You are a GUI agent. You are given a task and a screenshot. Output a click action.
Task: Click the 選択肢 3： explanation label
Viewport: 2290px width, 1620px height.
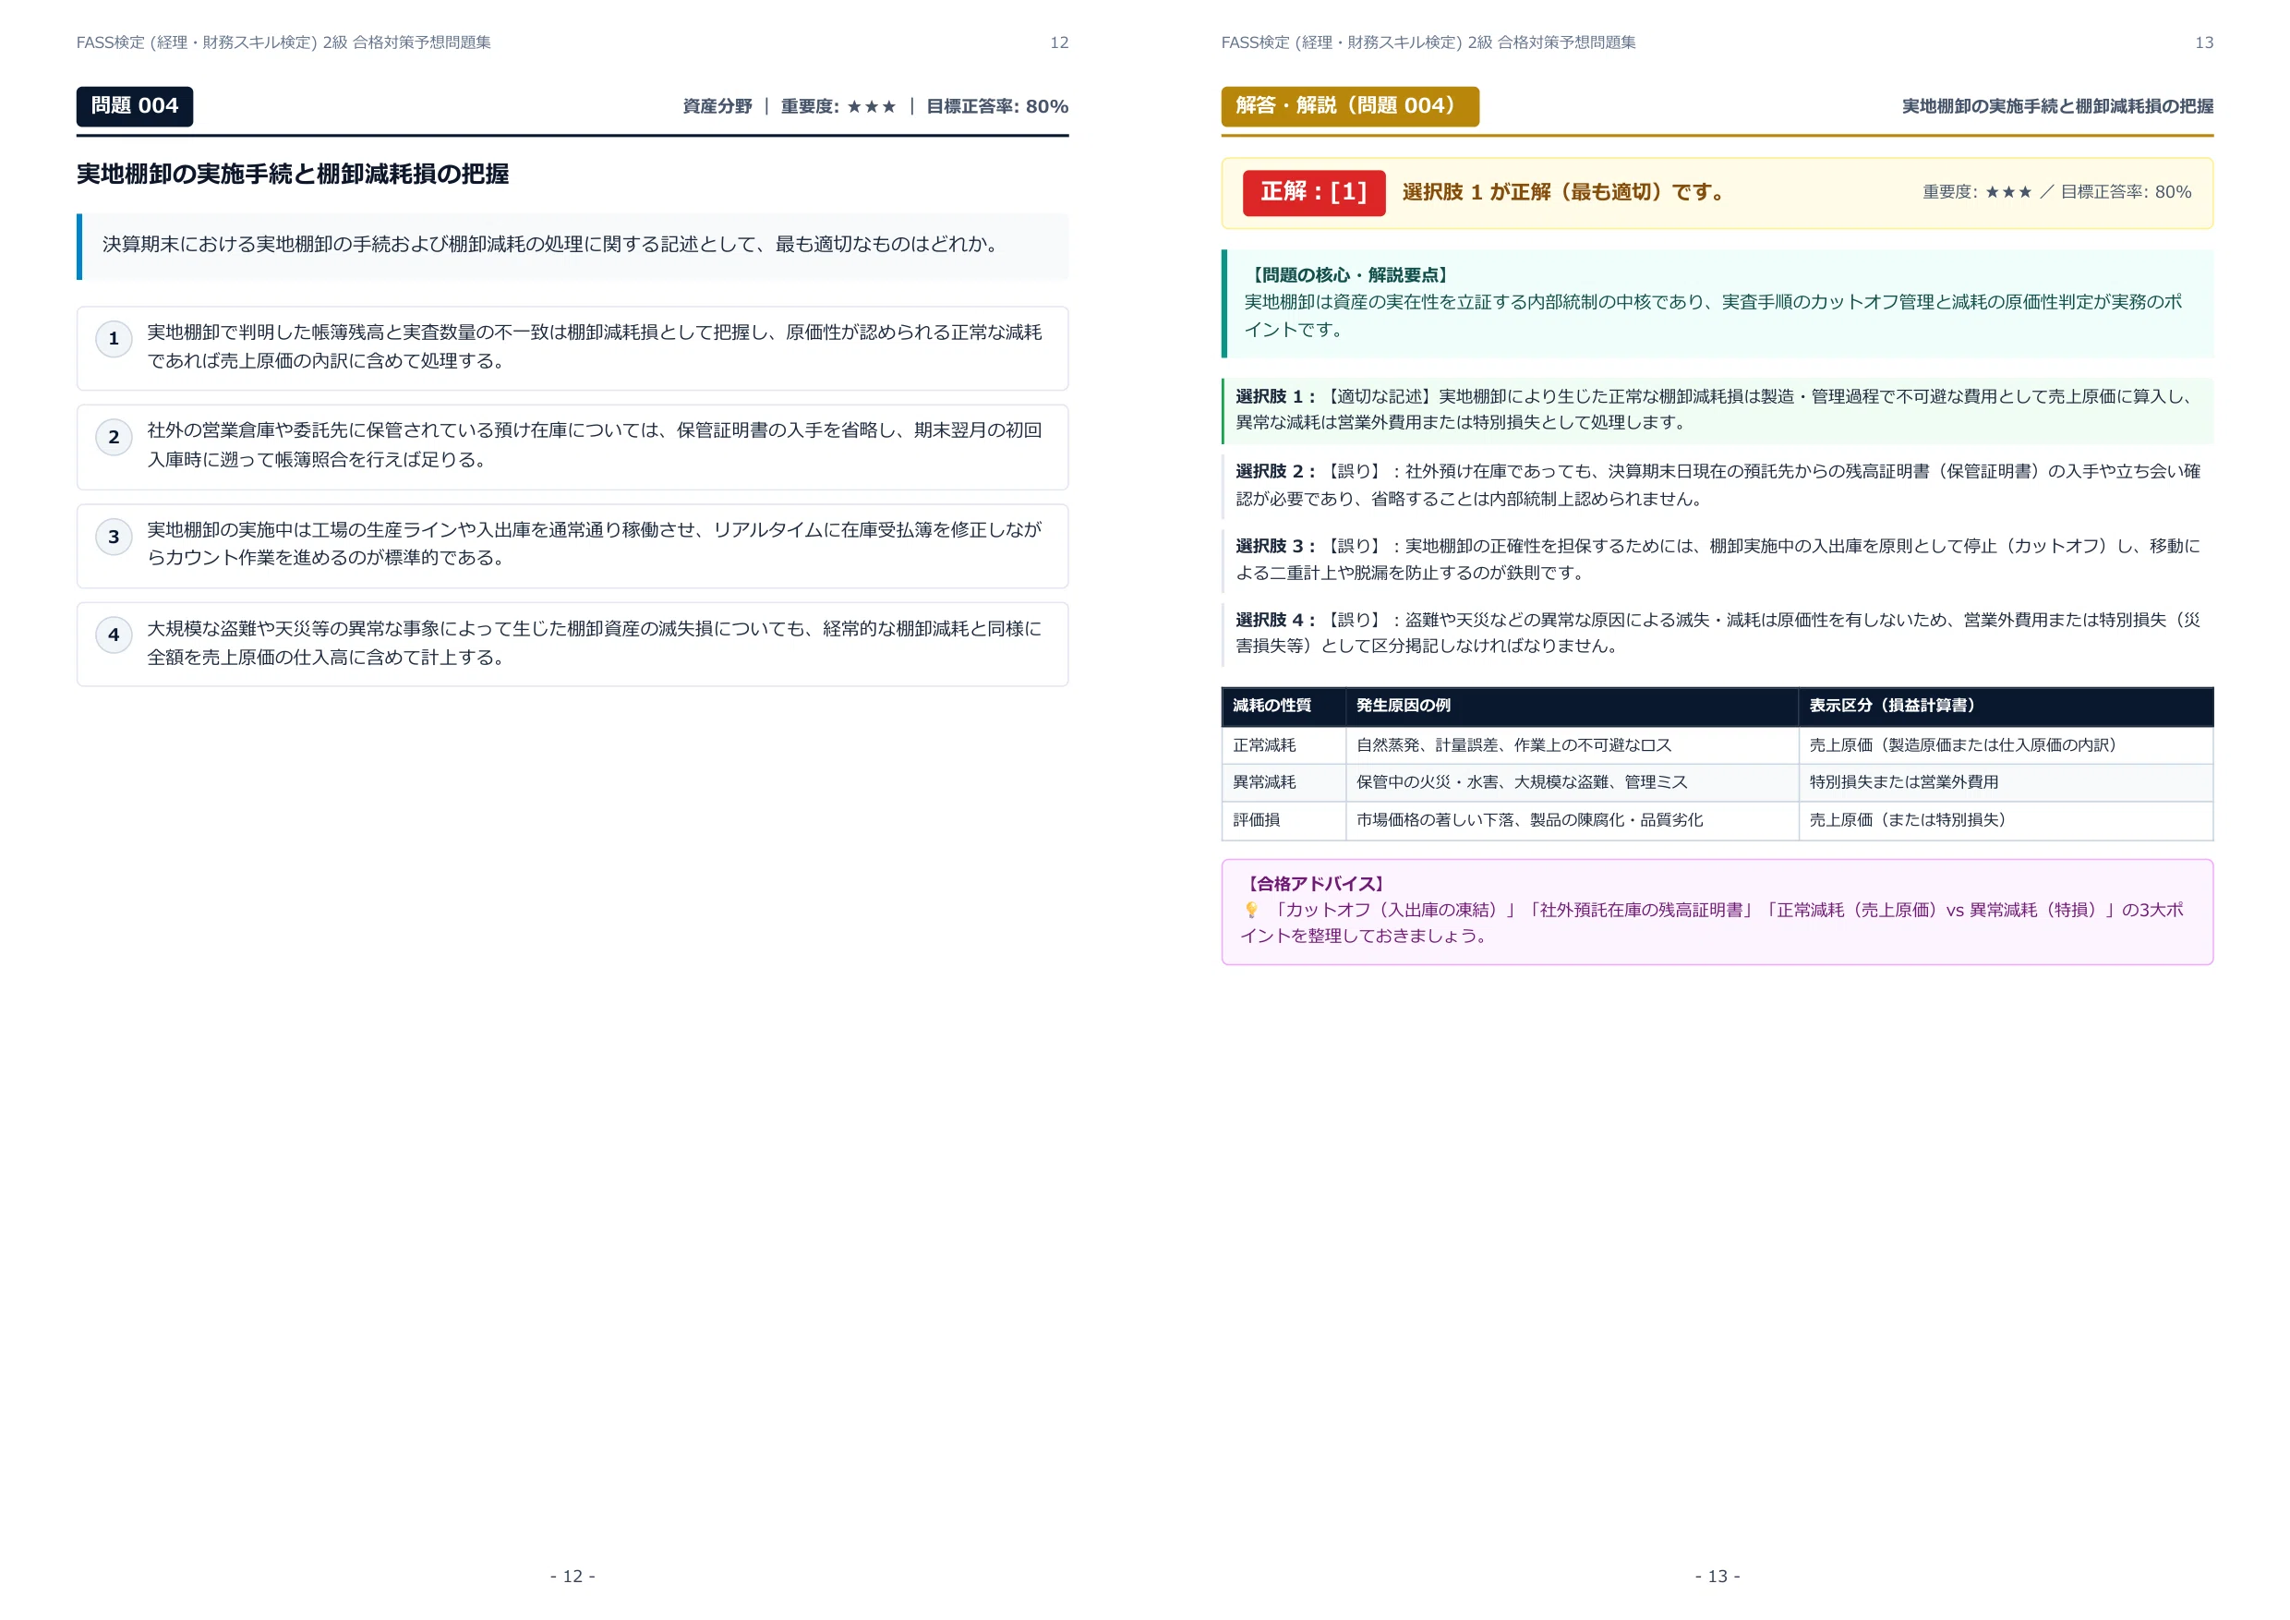click(x=1277, y=546)
